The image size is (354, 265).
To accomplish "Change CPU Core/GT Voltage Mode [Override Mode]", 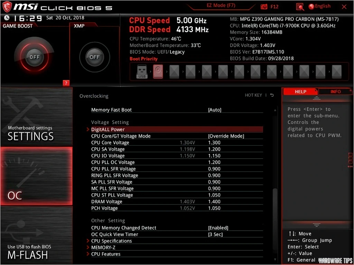I will pos(226,136).
